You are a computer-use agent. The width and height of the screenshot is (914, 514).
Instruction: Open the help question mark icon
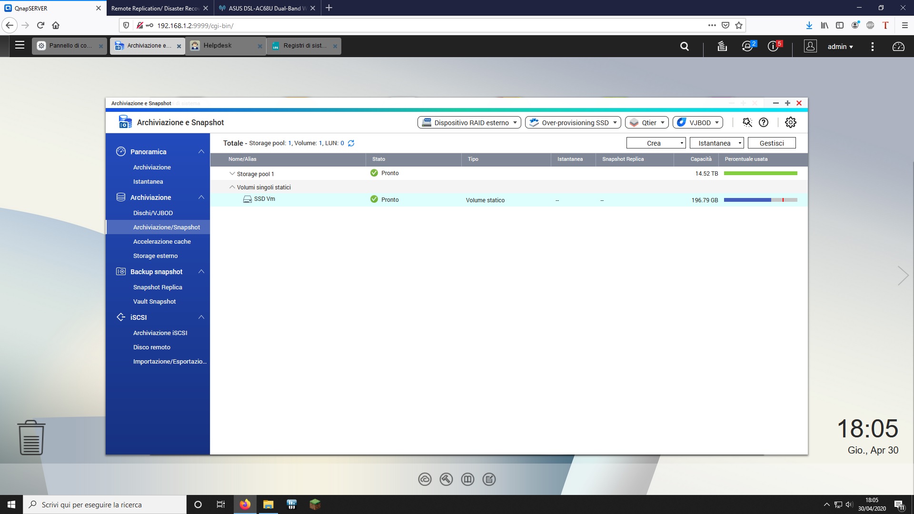click(x=764, y=122)
